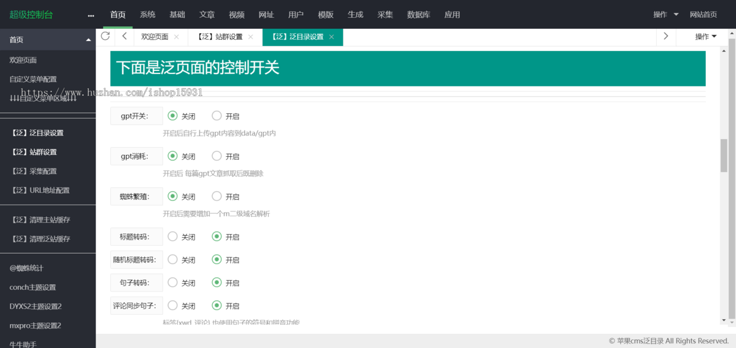The width and height of the screenshot is (736, 348).
Task: Click the vertical scrollbar thumb
Action: (724, 155)
